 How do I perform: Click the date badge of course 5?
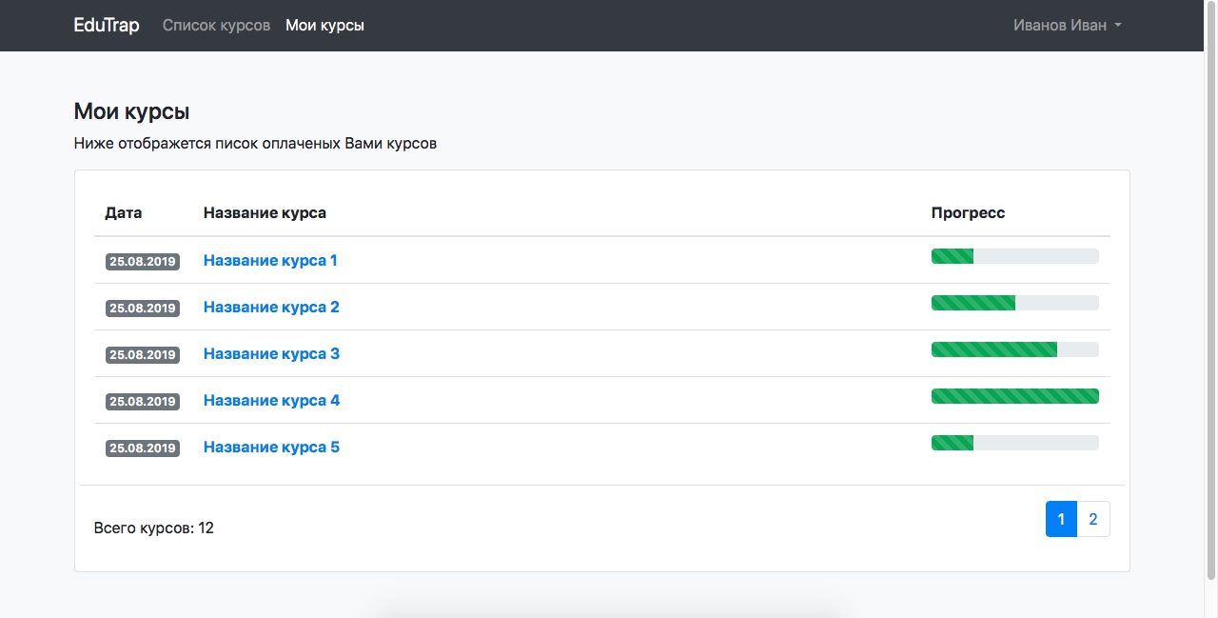coord(143,449)
